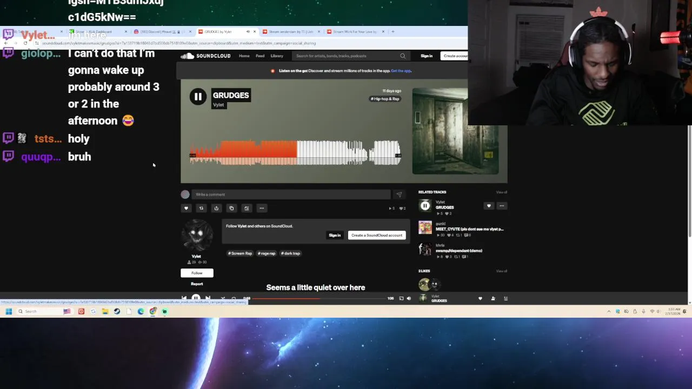
Task: Share the track with the share icon
Action: coord(216,208)
